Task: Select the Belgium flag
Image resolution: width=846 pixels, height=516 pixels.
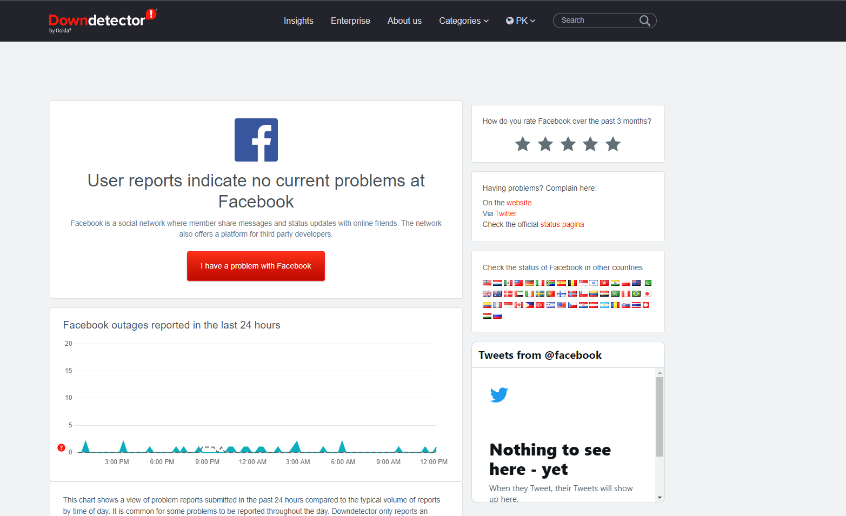Action: pyautogui.click(x=572, y=283)
